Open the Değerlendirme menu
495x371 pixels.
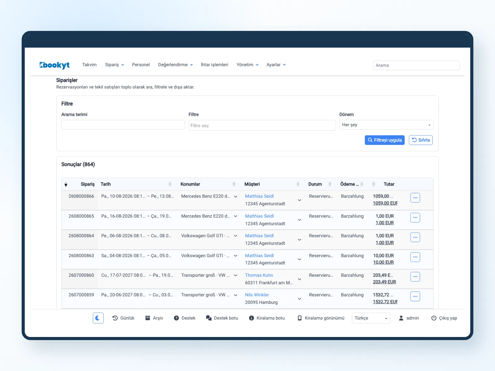[175, 65]
